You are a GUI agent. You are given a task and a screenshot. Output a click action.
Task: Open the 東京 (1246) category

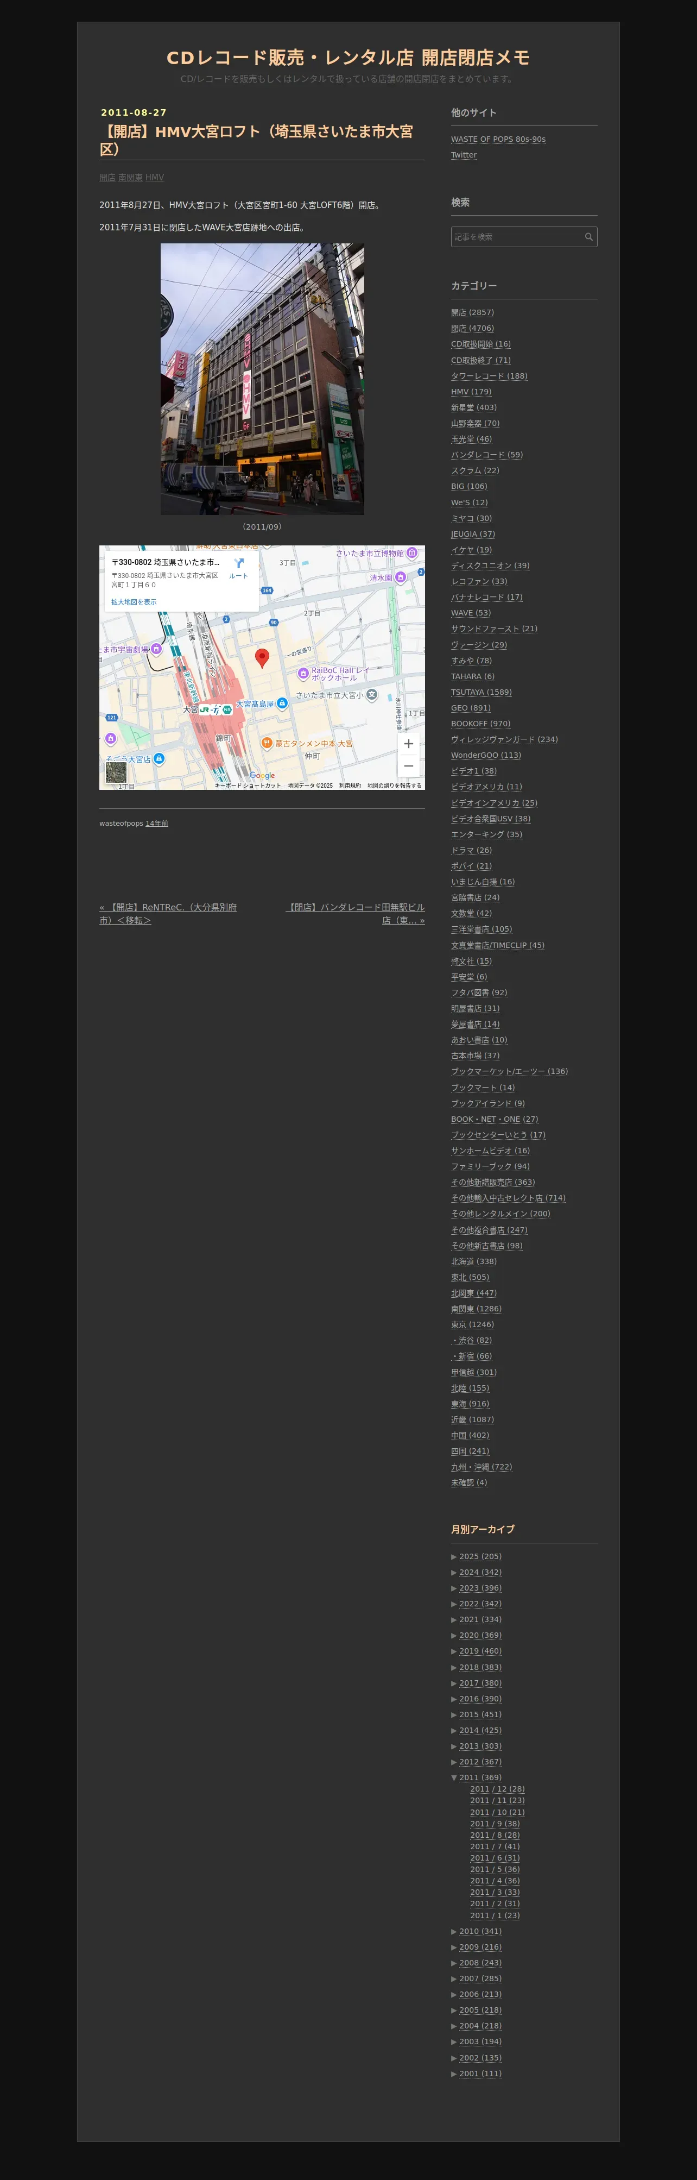pos(473,1324)
